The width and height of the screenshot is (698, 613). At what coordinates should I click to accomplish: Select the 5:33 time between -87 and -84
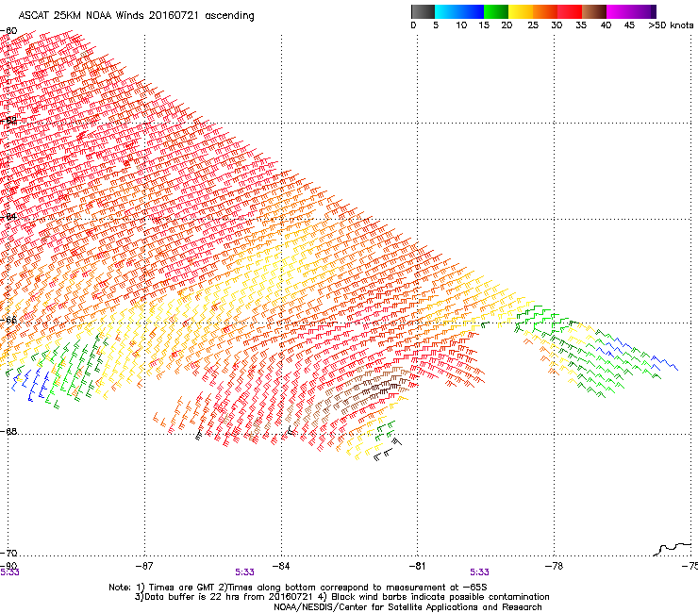245,572
